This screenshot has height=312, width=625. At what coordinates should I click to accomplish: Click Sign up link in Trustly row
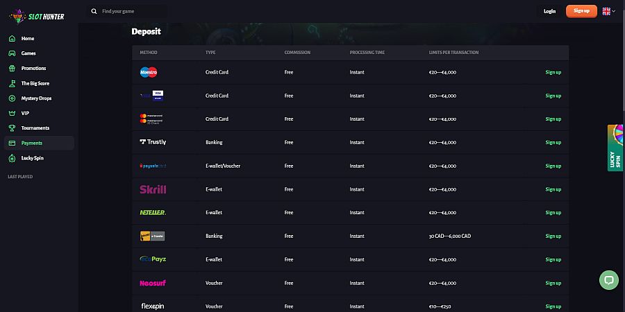(553, 142)
